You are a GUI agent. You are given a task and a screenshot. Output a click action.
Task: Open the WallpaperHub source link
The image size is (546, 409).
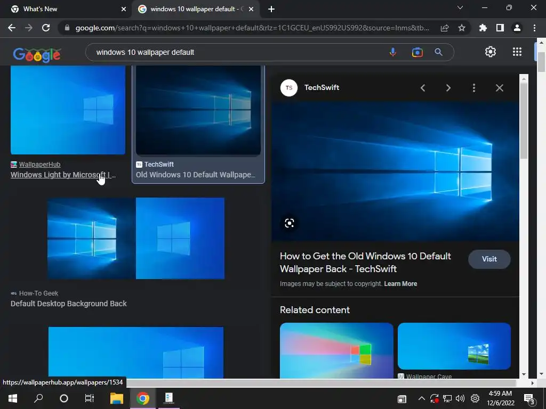point(39,165)
